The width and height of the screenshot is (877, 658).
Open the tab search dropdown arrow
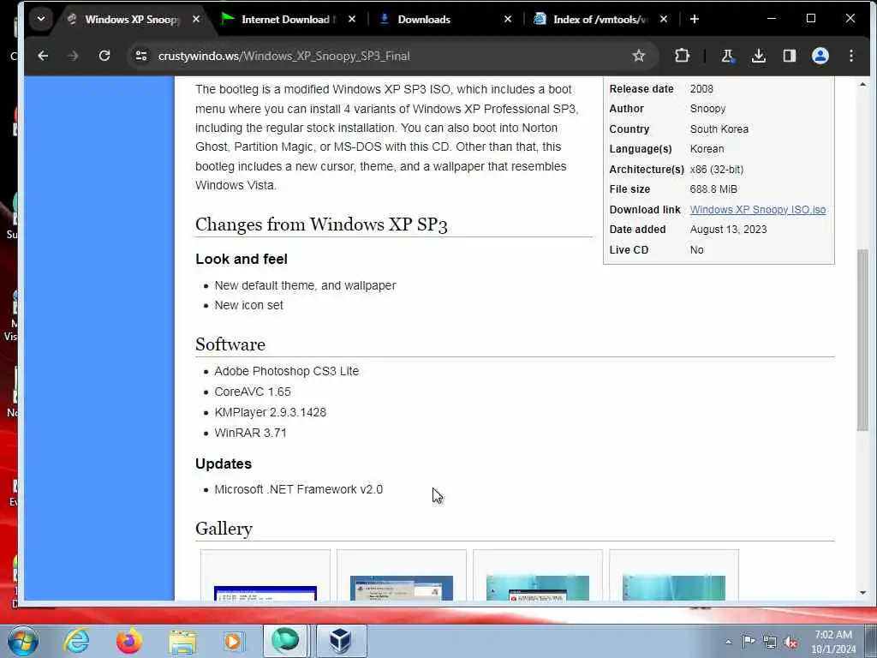[x=41, y=19]
